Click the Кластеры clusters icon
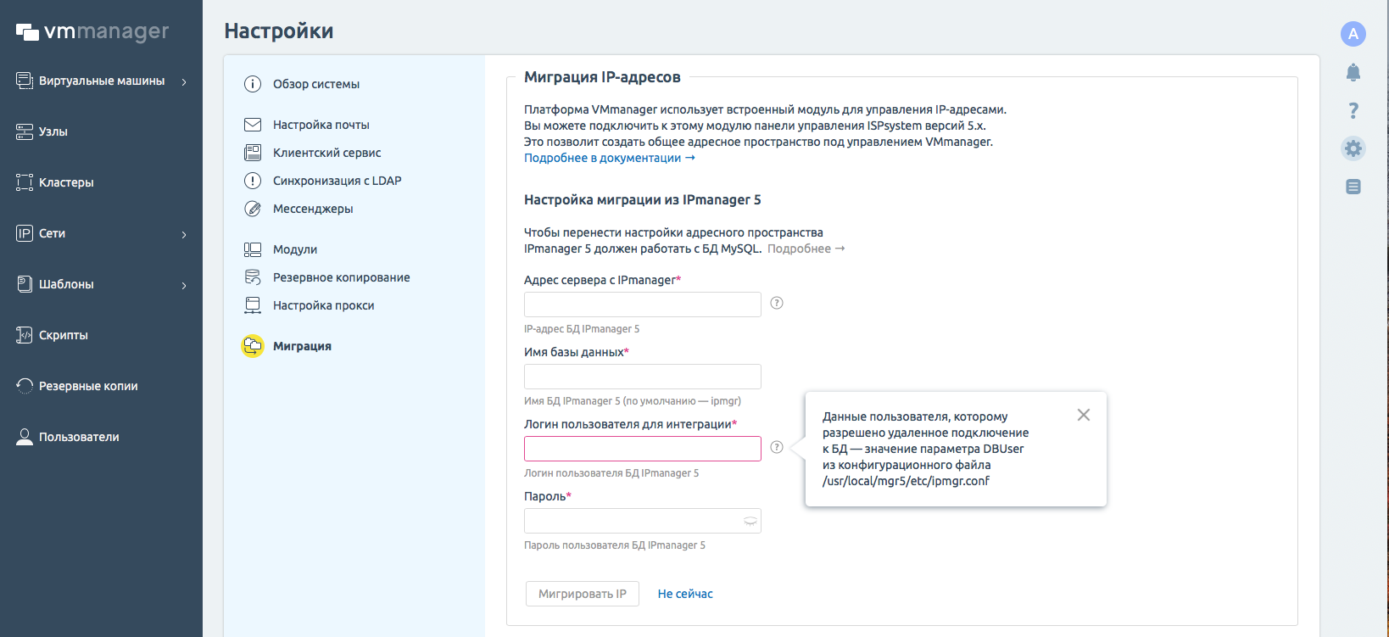The image size is (1389, 637). pyautogui.click(x=25, y=182)
